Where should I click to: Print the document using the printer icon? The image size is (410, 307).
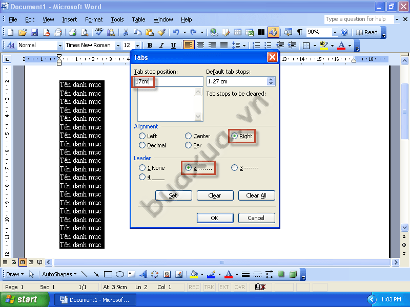(72, 32)
